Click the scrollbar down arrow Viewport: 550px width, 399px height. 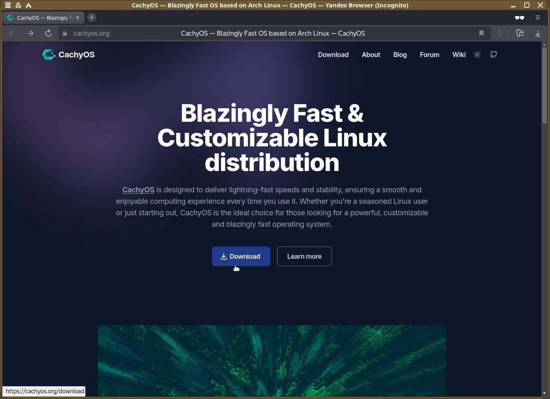pos(545,393)
